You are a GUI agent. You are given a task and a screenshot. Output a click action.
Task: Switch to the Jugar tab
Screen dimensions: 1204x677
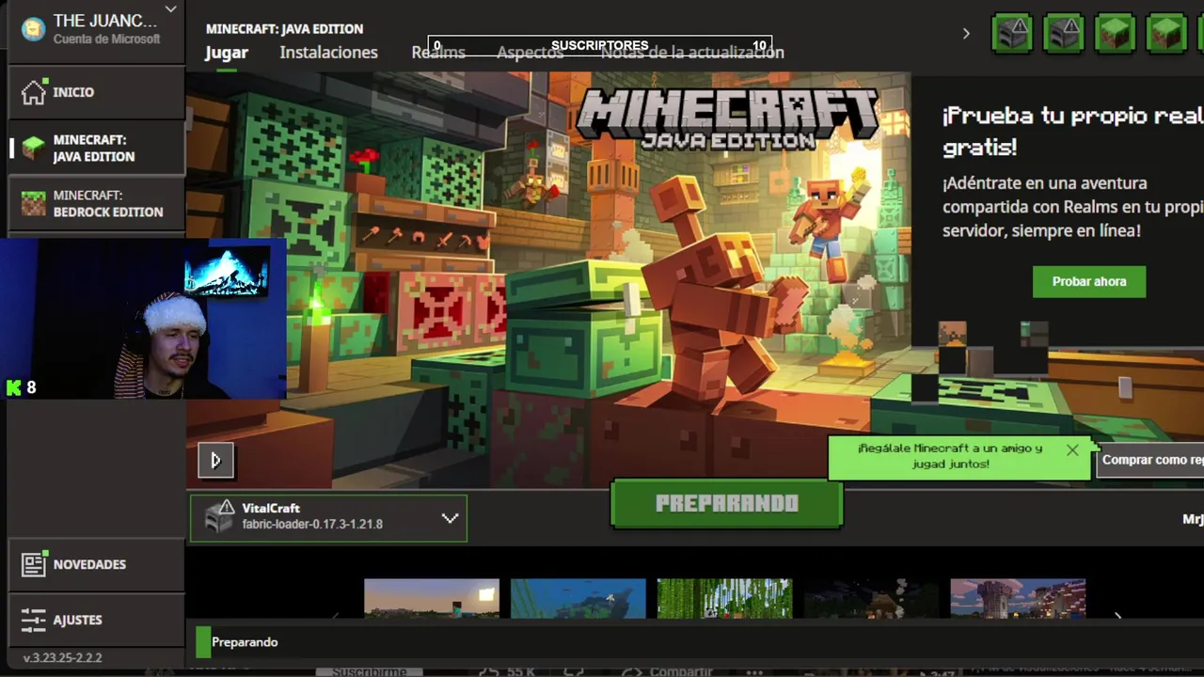[227, 53]
